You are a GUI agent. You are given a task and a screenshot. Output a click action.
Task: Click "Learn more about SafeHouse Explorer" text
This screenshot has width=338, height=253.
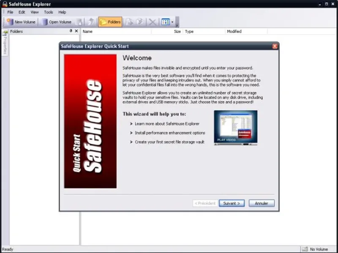pyautogui.click(x=167, y=124)
